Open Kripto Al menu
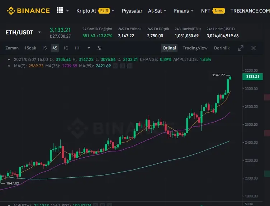 [86, 11]
